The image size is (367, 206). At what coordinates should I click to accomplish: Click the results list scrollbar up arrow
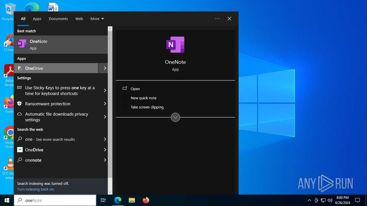110,29
